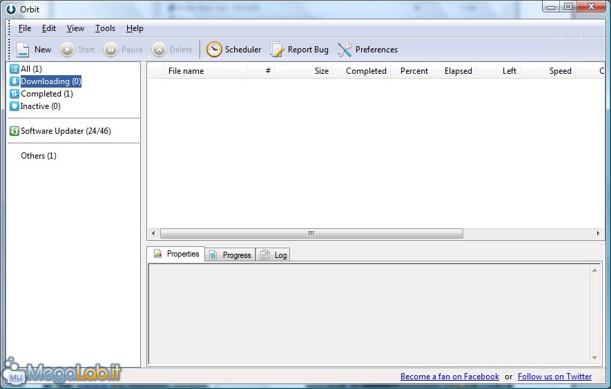Click right arrow of horizontal scrollbar
This screenshot has width=611, height=389.
click(599, 234)
